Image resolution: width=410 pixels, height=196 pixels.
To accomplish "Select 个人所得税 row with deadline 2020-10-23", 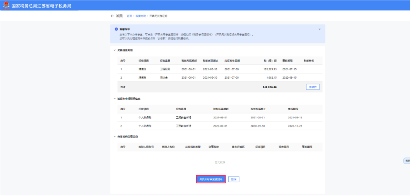I will point(220,126).
